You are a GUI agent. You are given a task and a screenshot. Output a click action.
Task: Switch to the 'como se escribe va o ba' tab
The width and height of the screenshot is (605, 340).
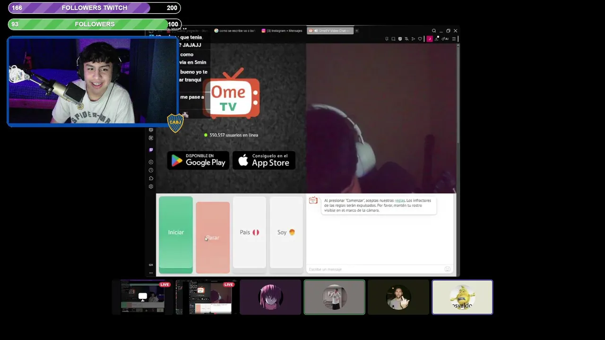click(x=234, y=31)
